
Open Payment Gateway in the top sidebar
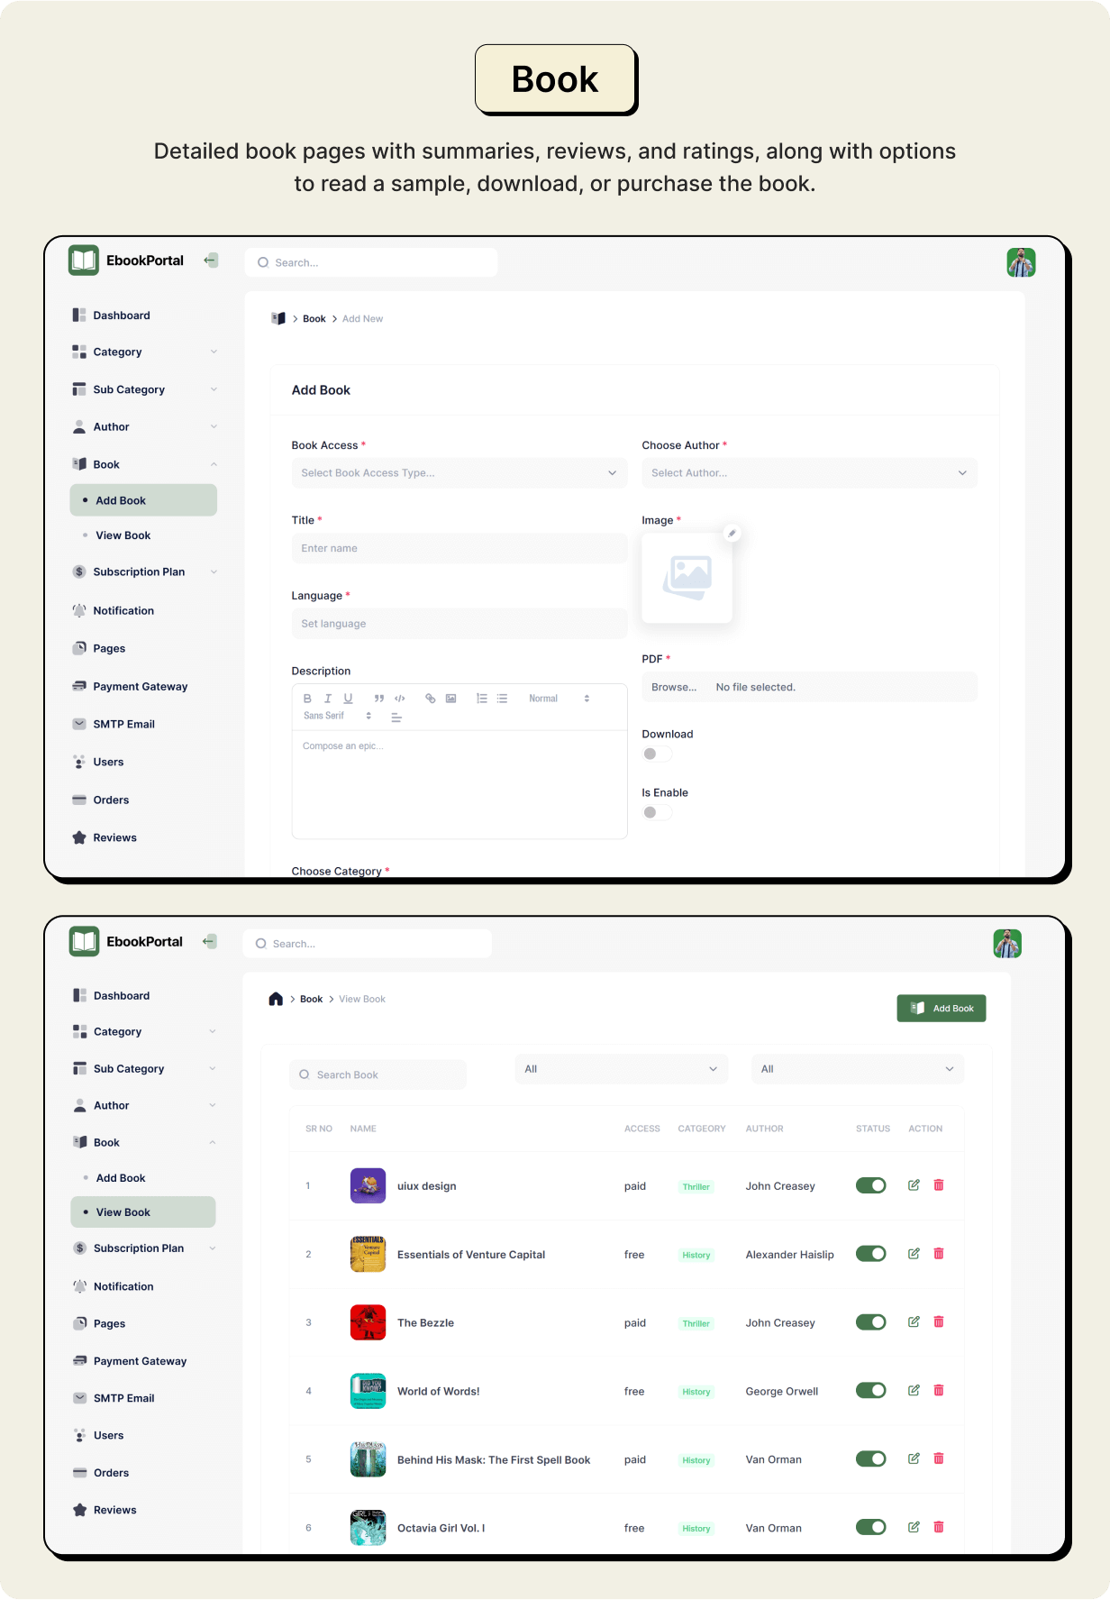(x=140, y=687)
